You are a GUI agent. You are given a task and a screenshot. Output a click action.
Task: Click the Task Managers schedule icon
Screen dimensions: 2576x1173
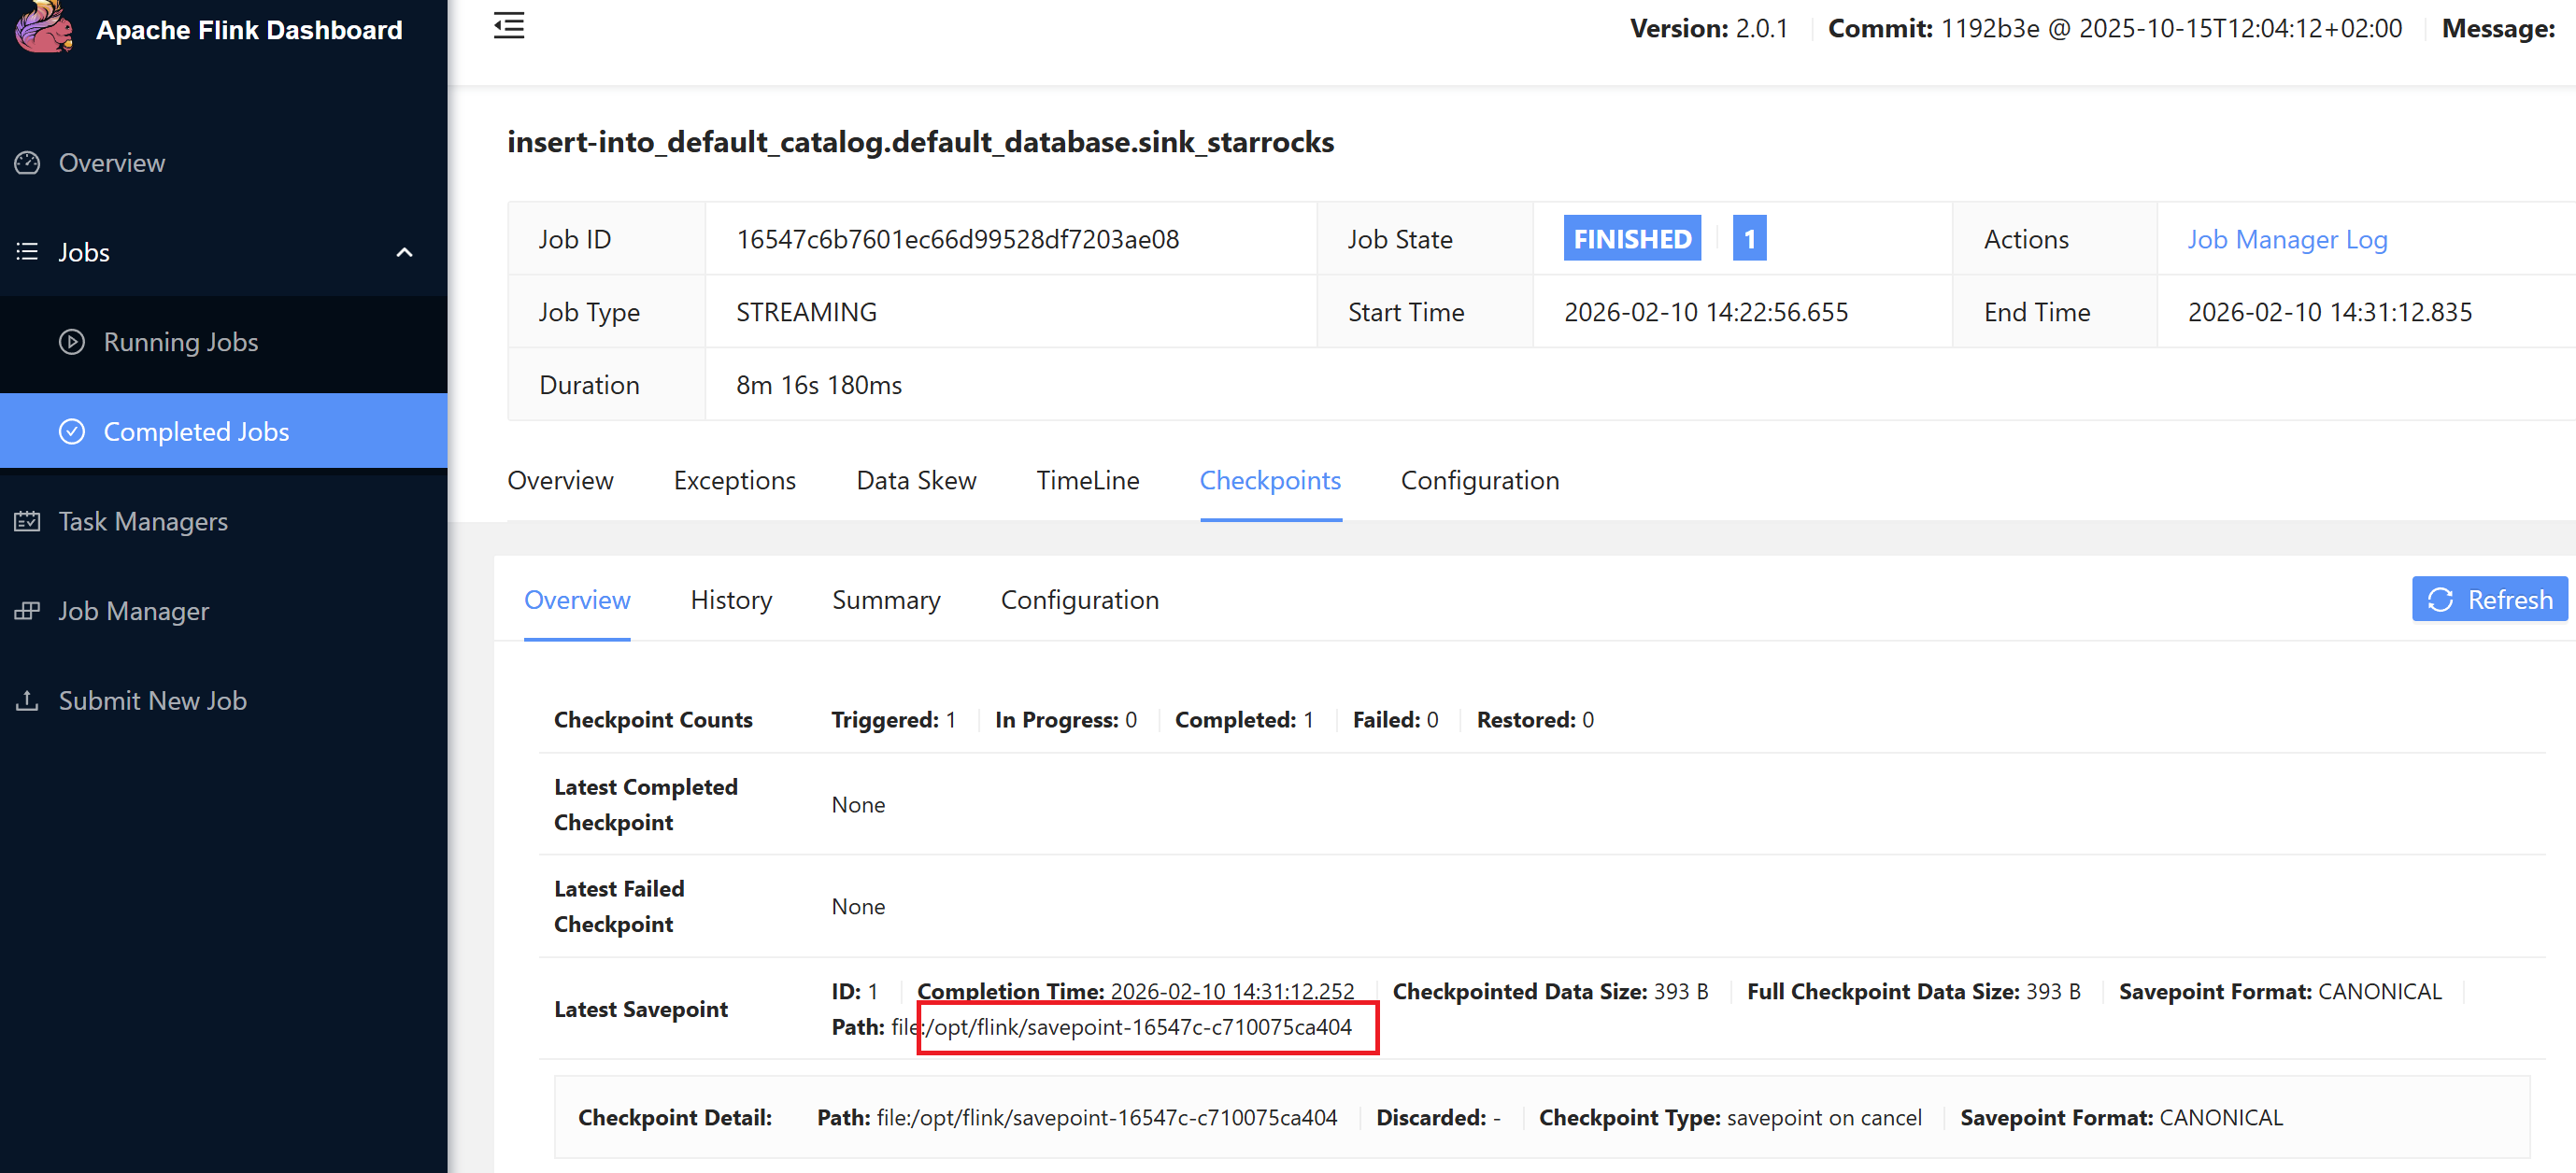tap(28, 521)
